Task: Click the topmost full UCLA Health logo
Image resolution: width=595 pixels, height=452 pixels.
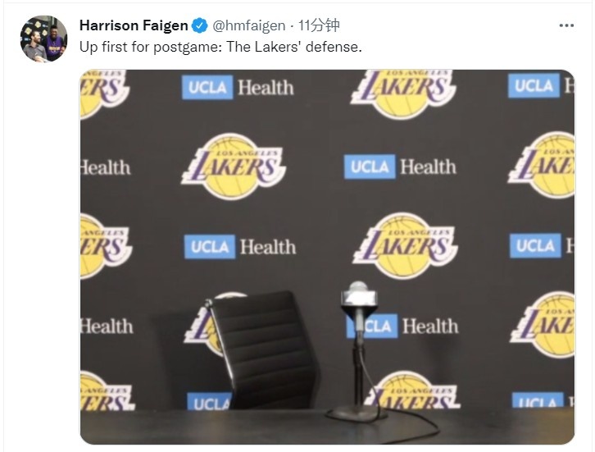Action: click(x=238, y=87)
